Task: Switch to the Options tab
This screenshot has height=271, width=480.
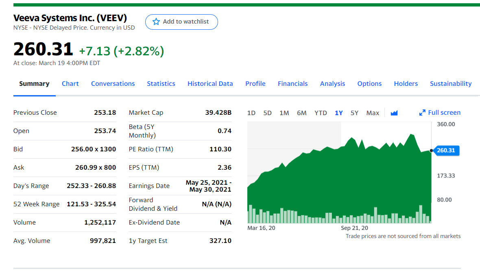Action: (369, 83)
